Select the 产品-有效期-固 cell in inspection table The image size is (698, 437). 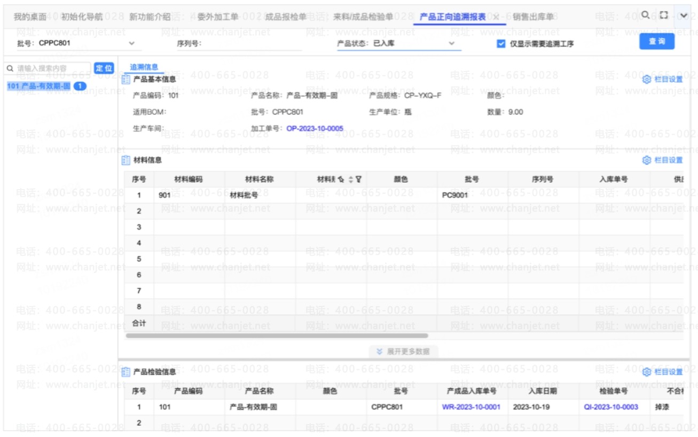click(260, 407)
